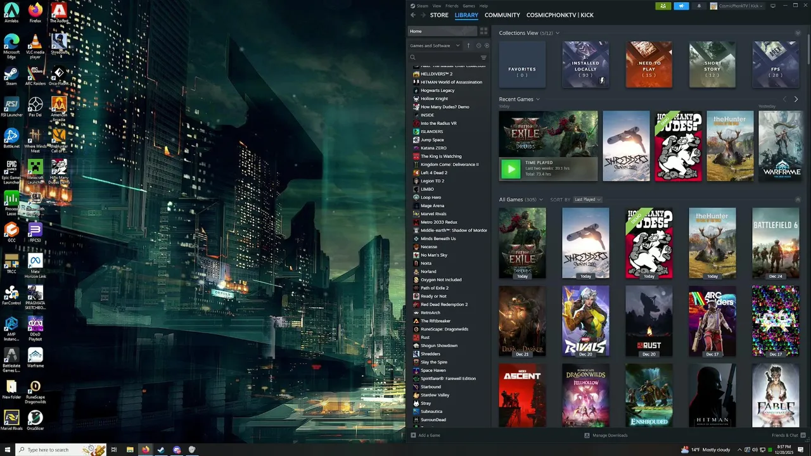Viewport: 811px width, 456px height.
Task: Open Steam announcements megaphone button
Action: point(681,6)
